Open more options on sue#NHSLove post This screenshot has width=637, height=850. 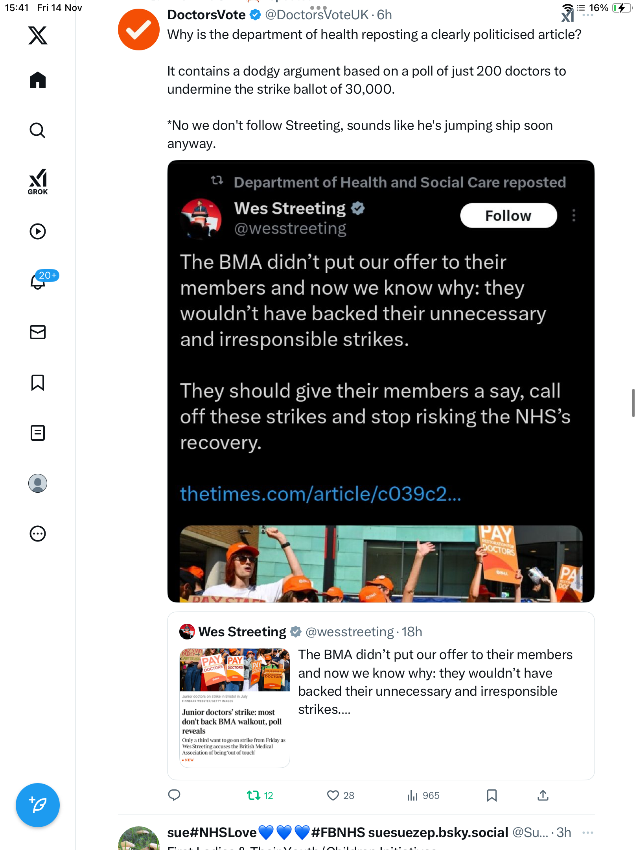tap(587, 833)
